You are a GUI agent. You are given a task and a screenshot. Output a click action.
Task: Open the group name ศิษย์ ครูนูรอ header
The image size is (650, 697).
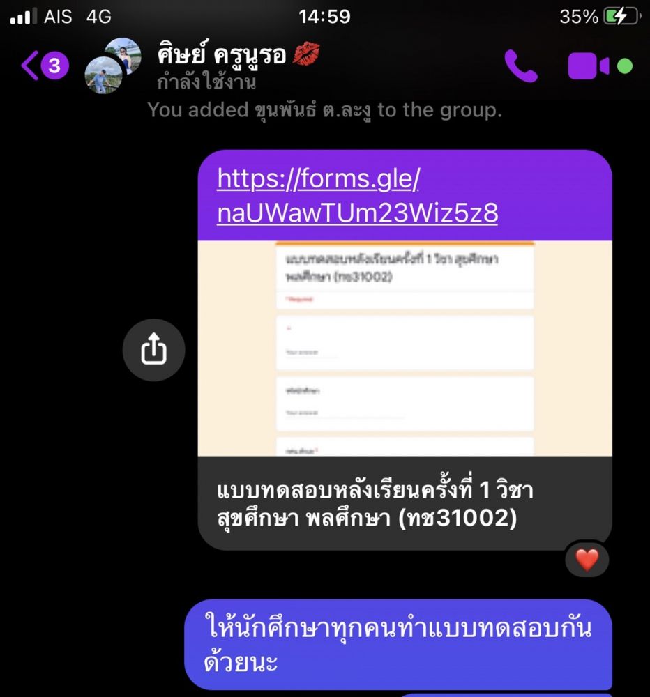[x=222, y=54]
